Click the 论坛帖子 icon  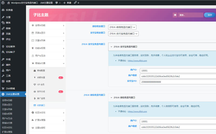point(3,52)
